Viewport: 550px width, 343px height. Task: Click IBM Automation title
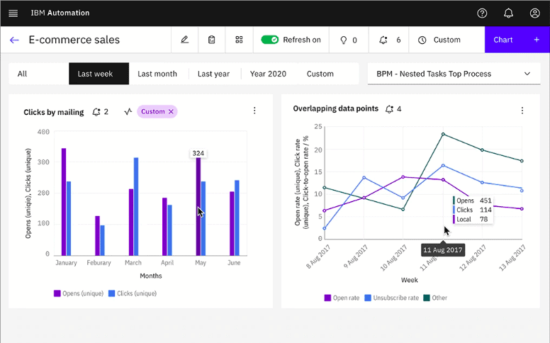(x=60, y=13)
